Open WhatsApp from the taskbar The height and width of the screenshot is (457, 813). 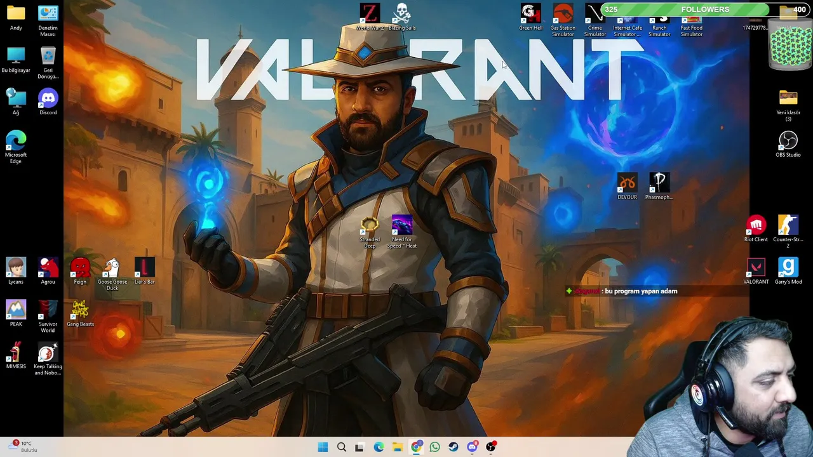click(434, 447)
